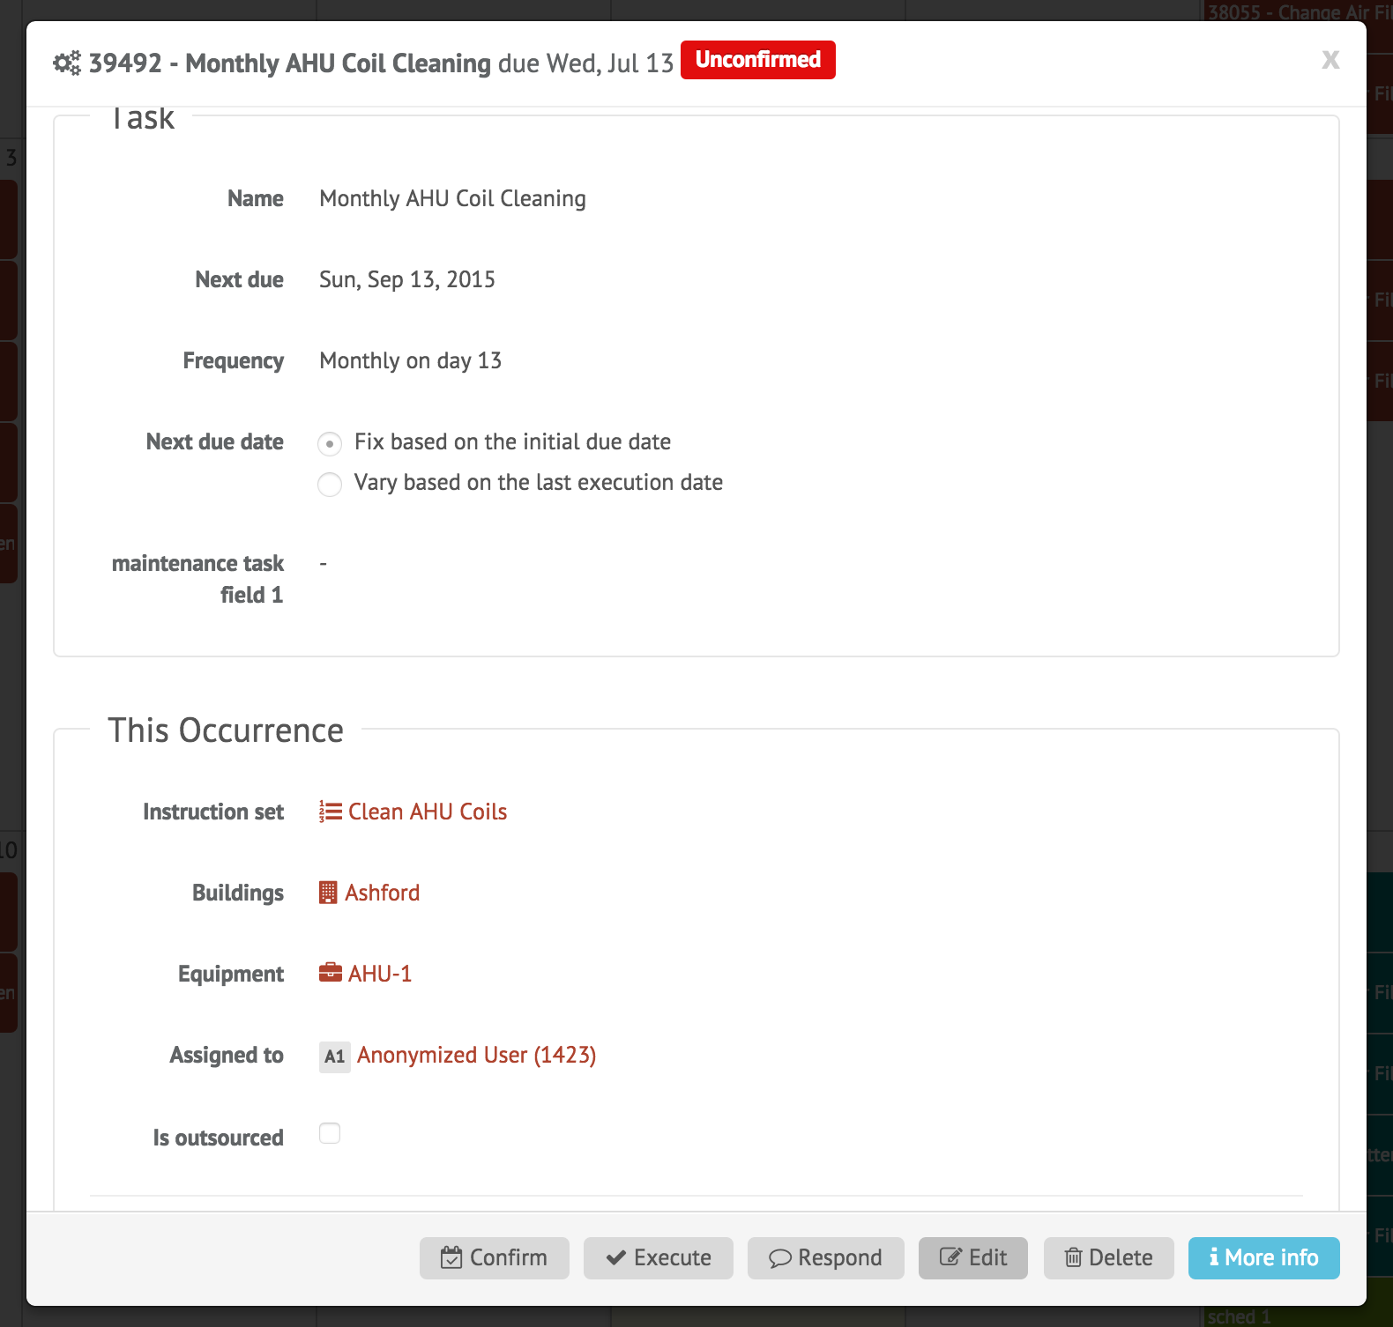Click '38055 - Change Air' entry in background calendar

[1298, 11]
